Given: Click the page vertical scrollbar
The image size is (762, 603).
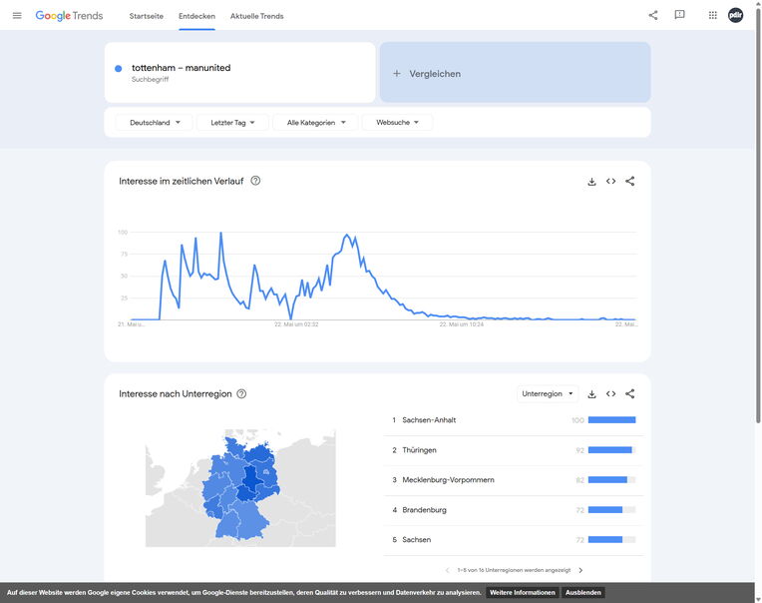Looking at the screenshot, I should tap(758, 214).
